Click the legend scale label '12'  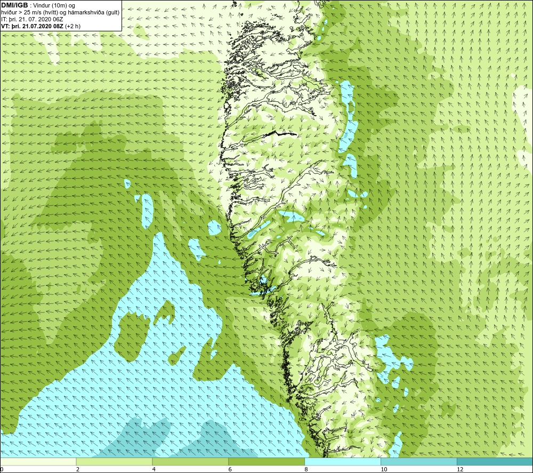pyautogui.click(x=460, y=469)
